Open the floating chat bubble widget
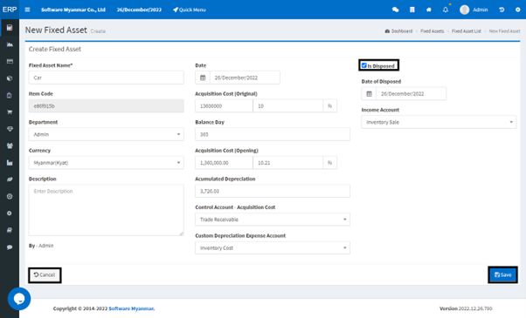 [x=19, y=299]
